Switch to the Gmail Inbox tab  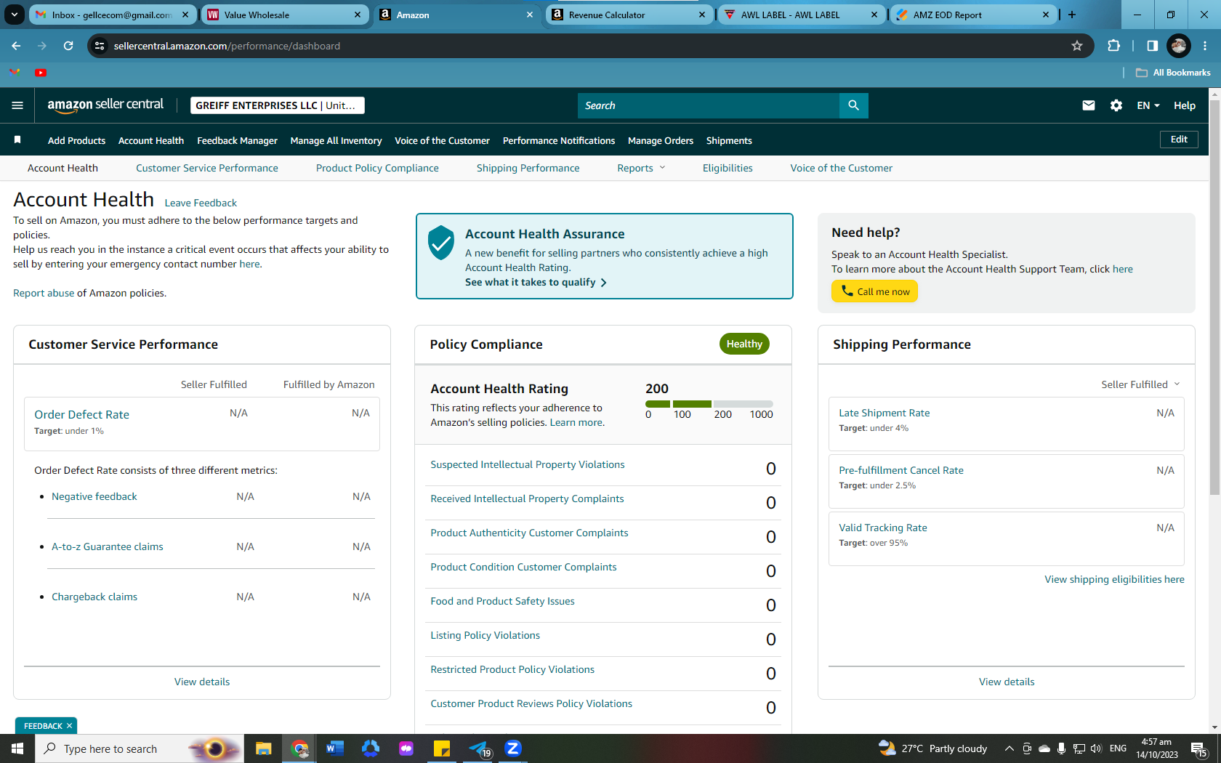point(112,15)
